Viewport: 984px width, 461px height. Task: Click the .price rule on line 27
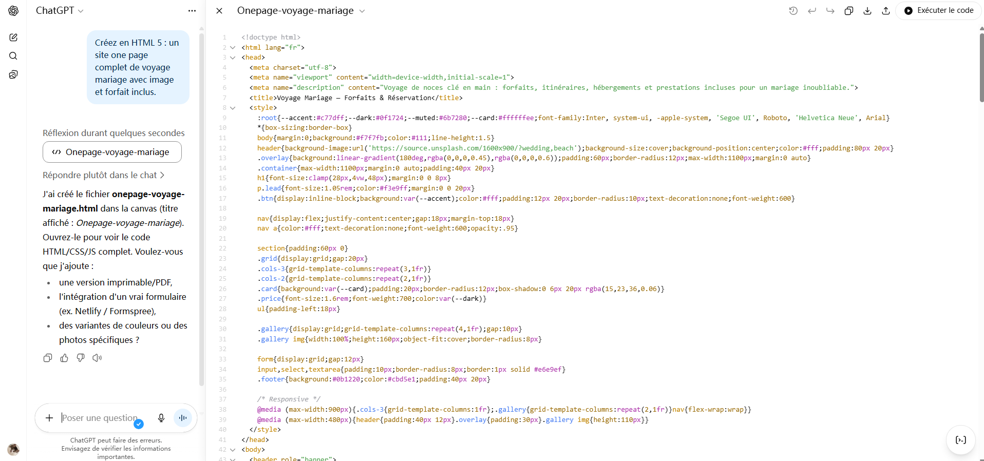click(372, 299)
